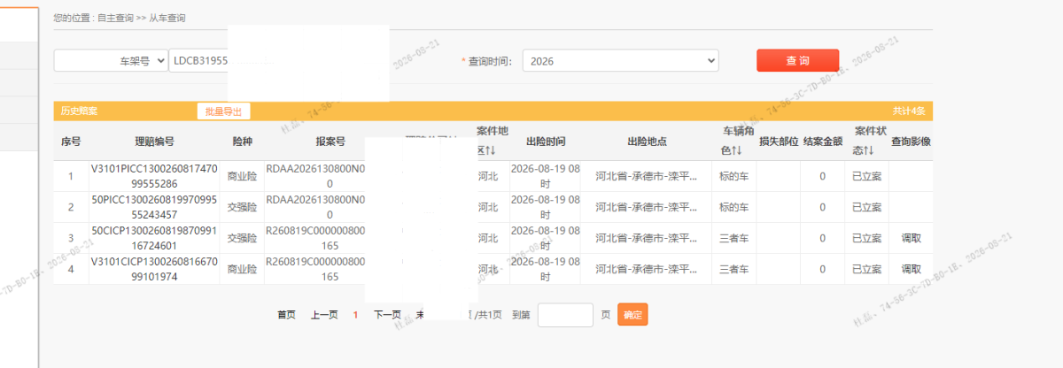Click 三者车 in row 4
1063x368 pixels.
click(733, 269)
